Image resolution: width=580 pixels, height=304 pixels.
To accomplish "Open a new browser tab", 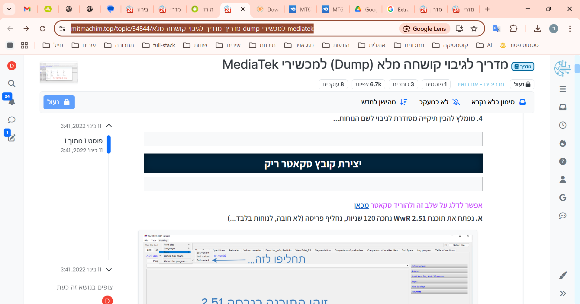I will point(487,9).
